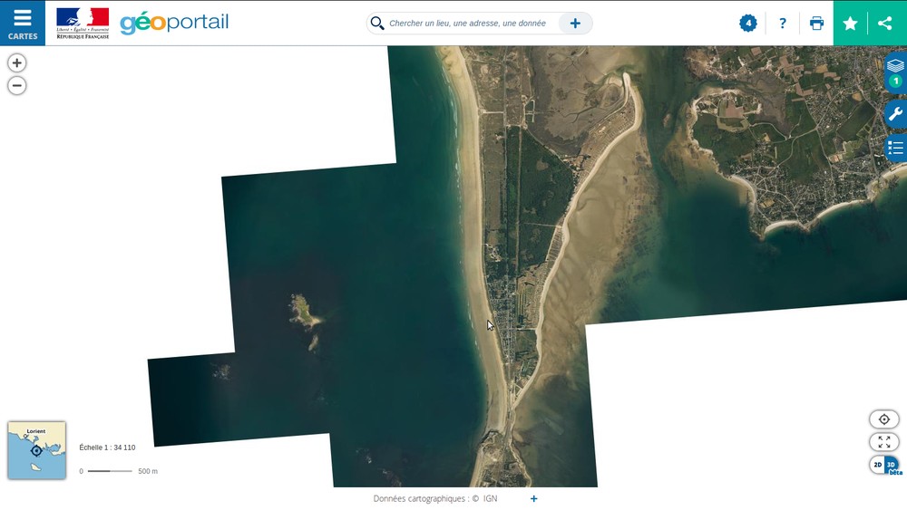Open help via question mark icon
Screen dimensions: 907x510
[x=783, y=24]
